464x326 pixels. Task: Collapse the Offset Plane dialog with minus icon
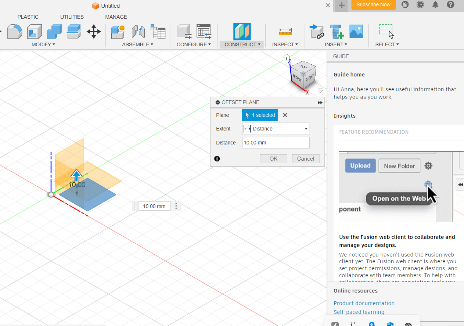[x=217, y=103]
